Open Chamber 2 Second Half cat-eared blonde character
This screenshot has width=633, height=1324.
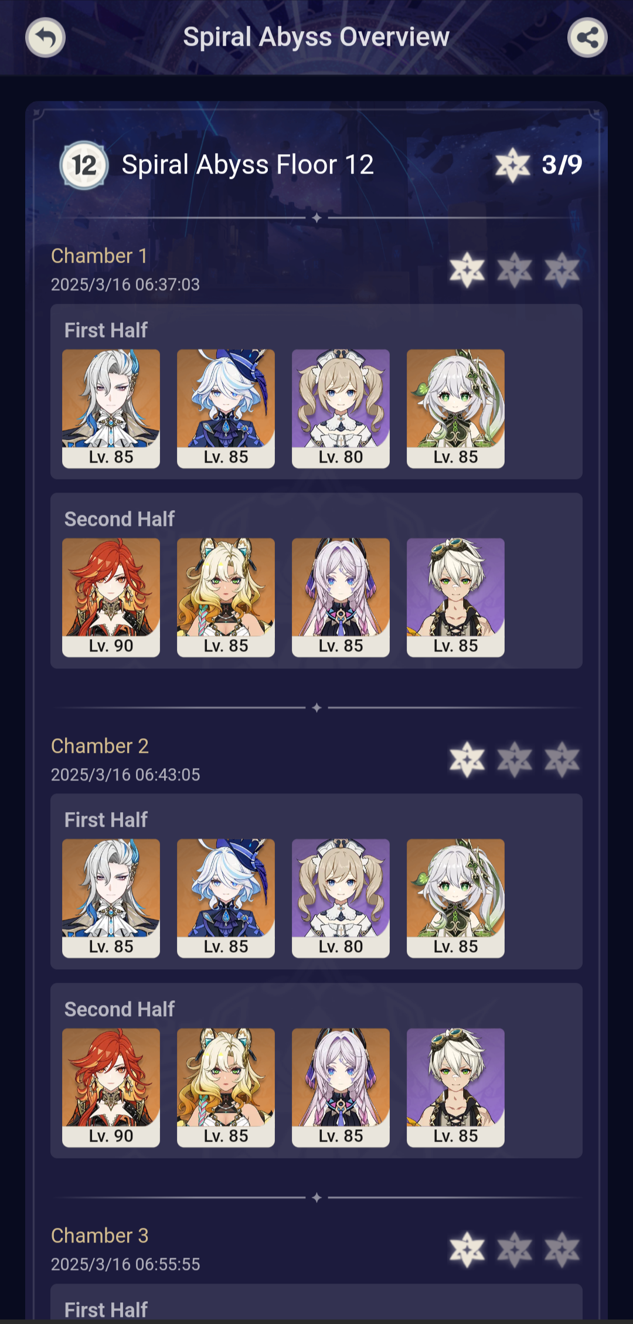pos(226,1088)
